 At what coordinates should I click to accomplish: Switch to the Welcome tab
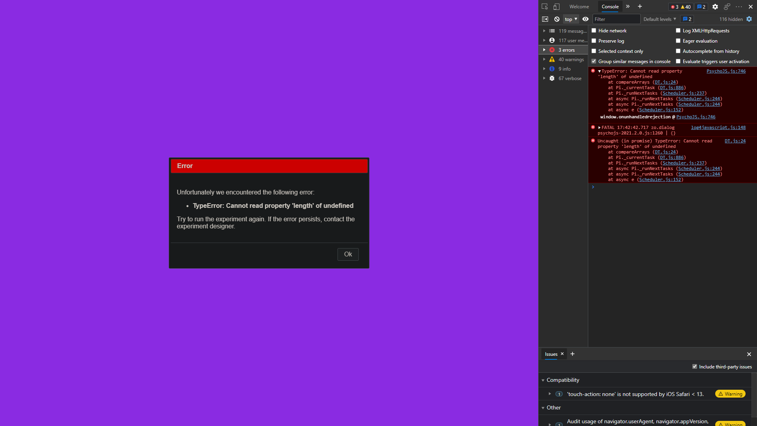pyautogui.click(x=579, y=7)
